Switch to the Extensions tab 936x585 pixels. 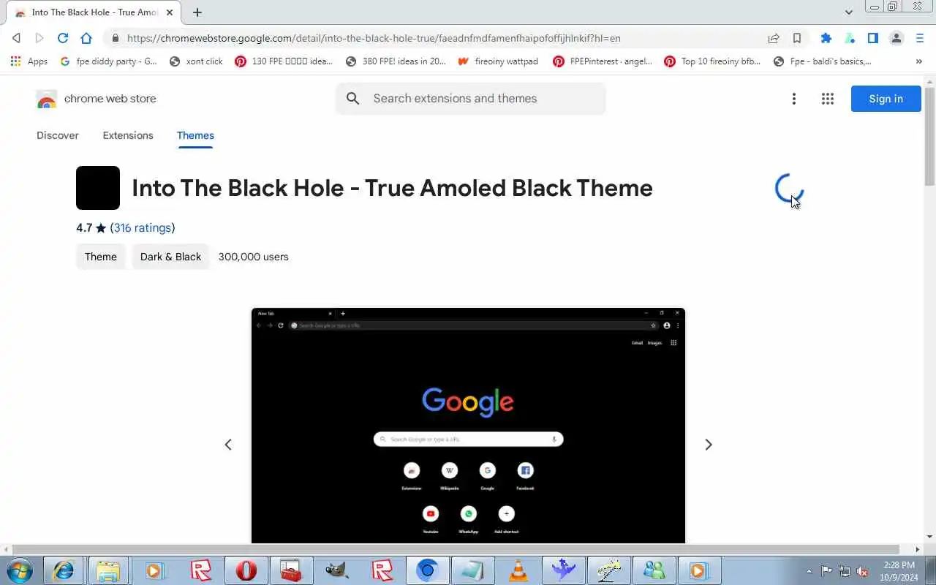[x=128, y=135]
